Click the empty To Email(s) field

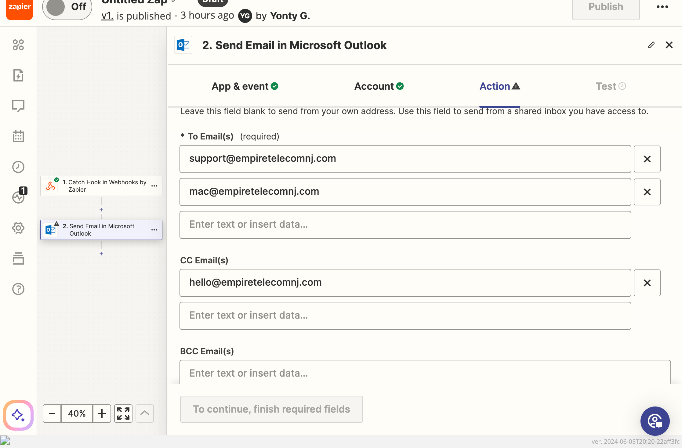coord(405,225)
